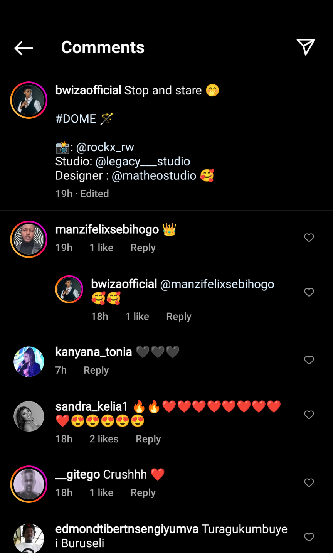
Task: Like edmondtibertnsengiyumva's comment
Action: coord(309,537)
